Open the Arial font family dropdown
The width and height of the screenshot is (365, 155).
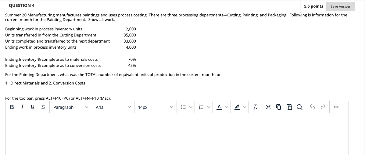113,107
